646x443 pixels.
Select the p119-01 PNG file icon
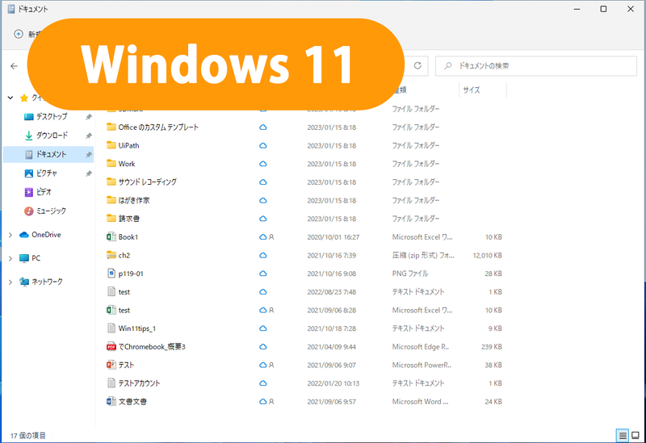click(x=111, y=274)
